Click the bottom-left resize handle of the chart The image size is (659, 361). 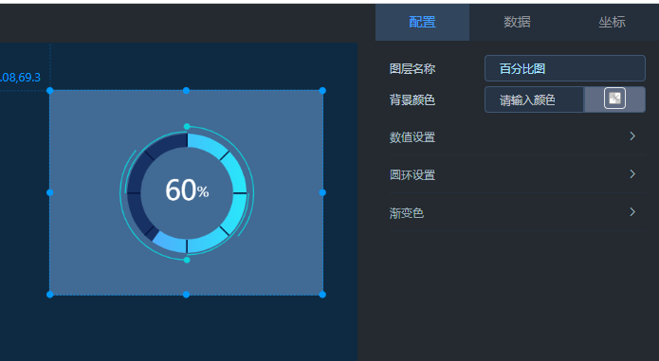pyautogui.click(x=50, y=295)
